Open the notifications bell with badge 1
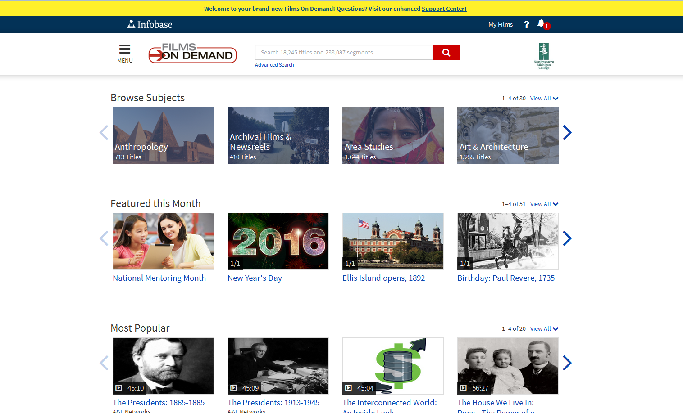Image resolution: width=683 pixels, height=413 pixels. click(x=540, y=24)
